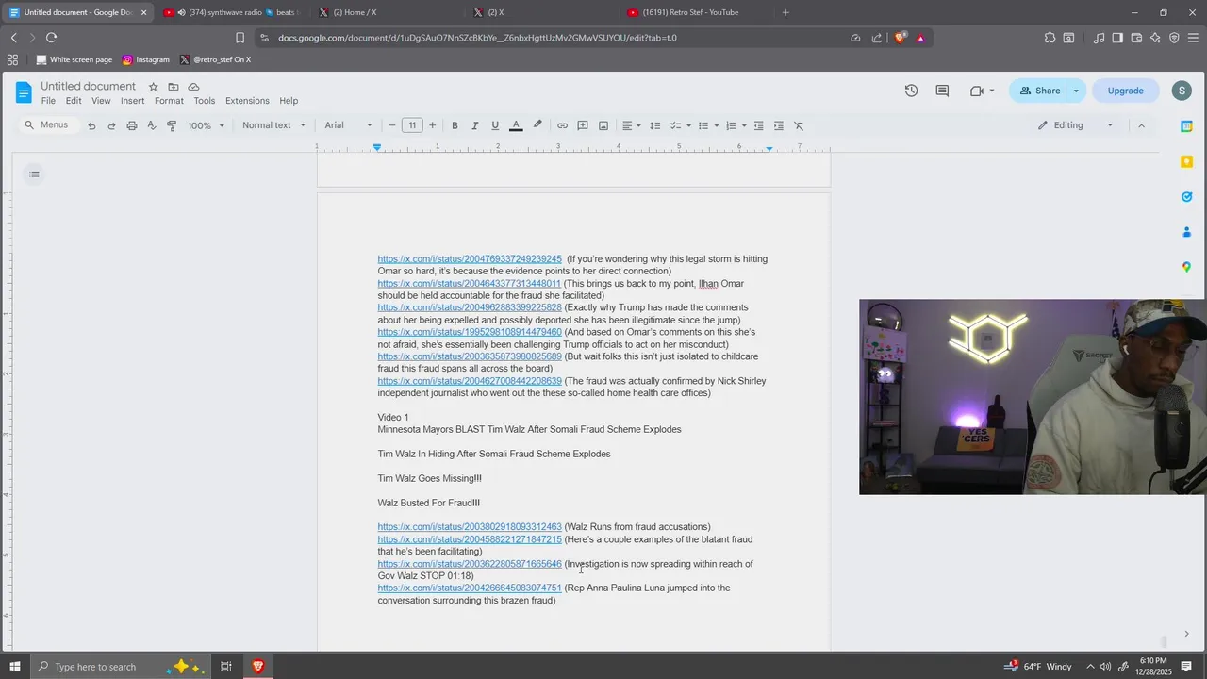Click the Redo arrow in toolbar
This screenshot has height=679, width=1207.
111,125
